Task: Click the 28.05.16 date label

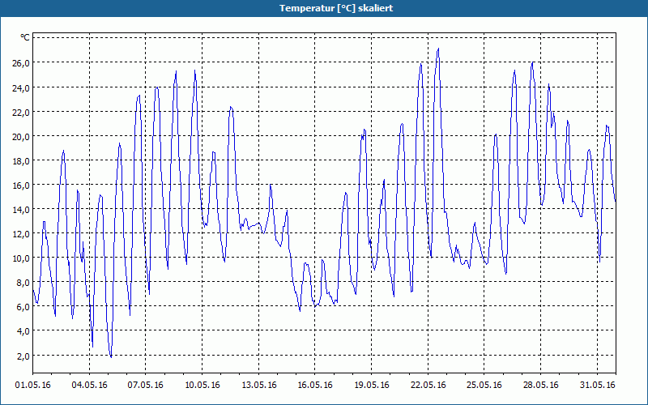Action: point(541,386)
